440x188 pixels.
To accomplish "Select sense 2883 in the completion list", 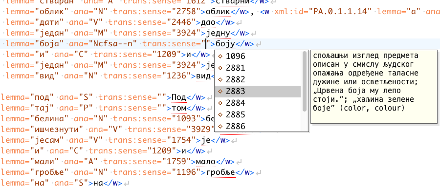I will pyautogui.click(x=258, y=92).
